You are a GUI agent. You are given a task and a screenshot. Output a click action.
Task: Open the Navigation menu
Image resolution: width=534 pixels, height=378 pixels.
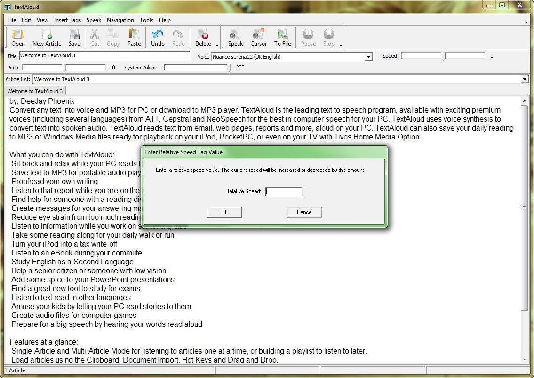point(120,20)
